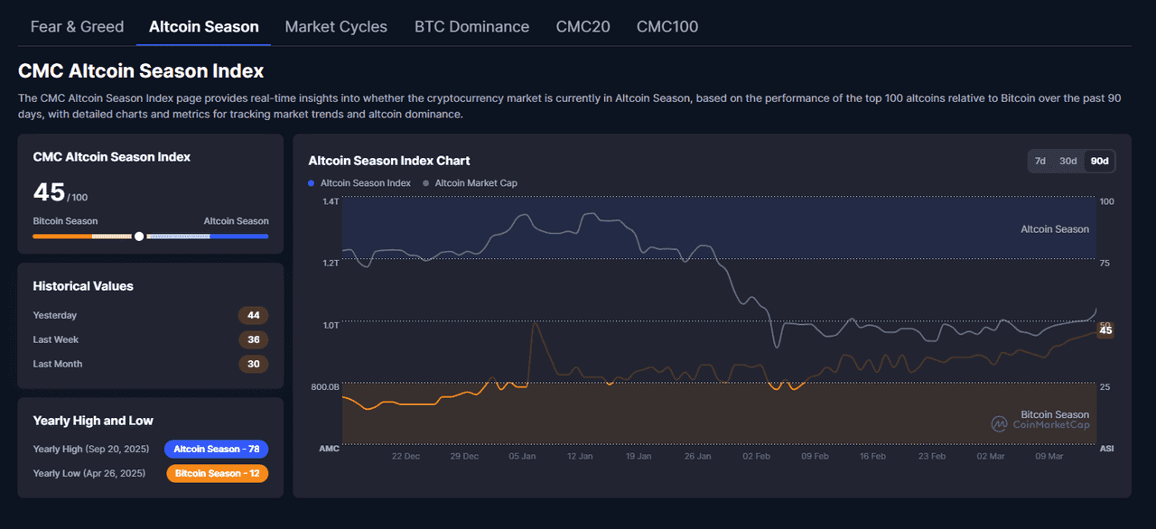View the BTC Dominance tab

coord(471,26)
